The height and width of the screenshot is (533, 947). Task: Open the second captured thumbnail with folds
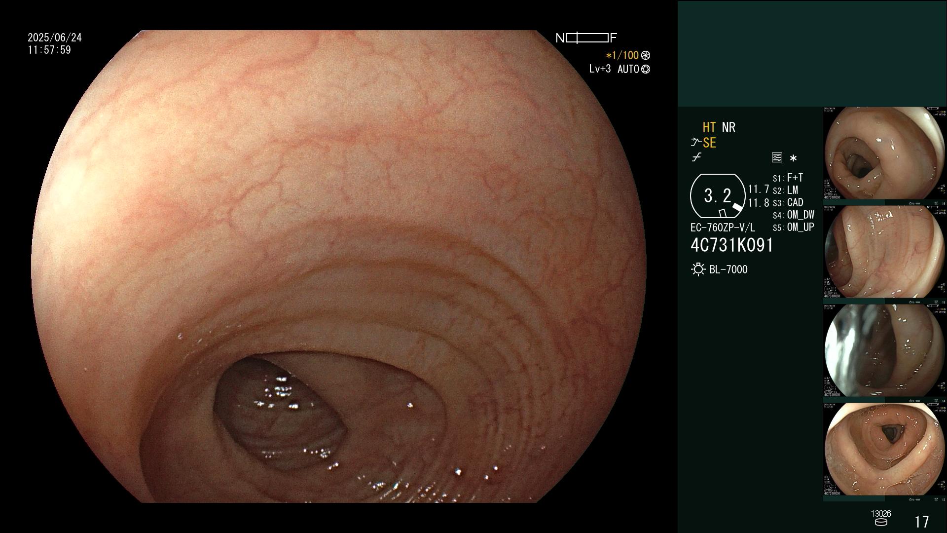[x=884, y=252]
